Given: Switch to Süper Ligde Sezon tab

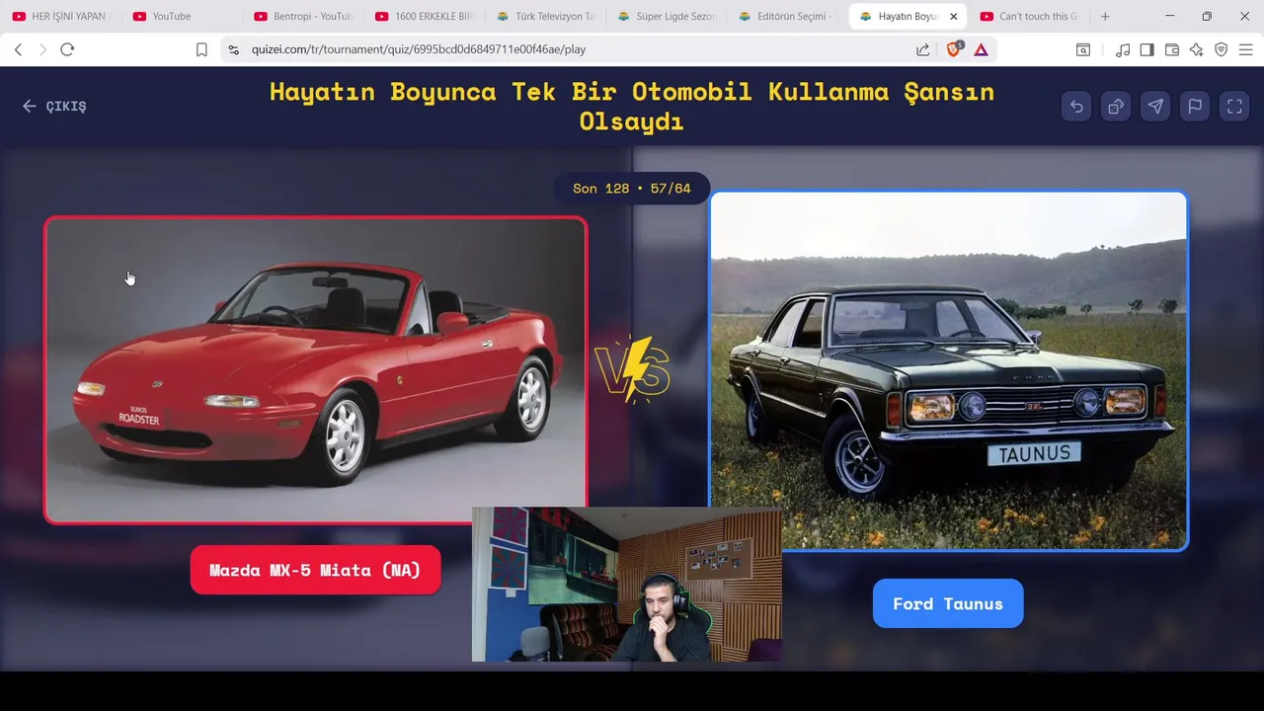Looking at the screenshot, I should pos(667,16).
